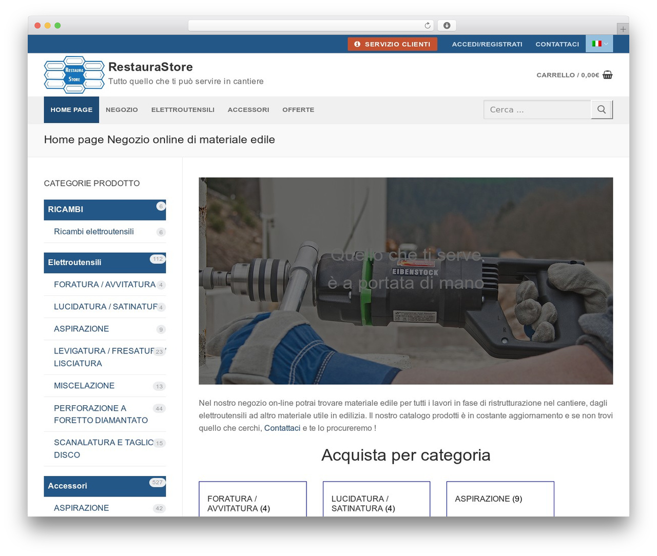Open the NEGOZIO menu item
The width and height of the screenshot is (657, 556).
coord(122,110)
